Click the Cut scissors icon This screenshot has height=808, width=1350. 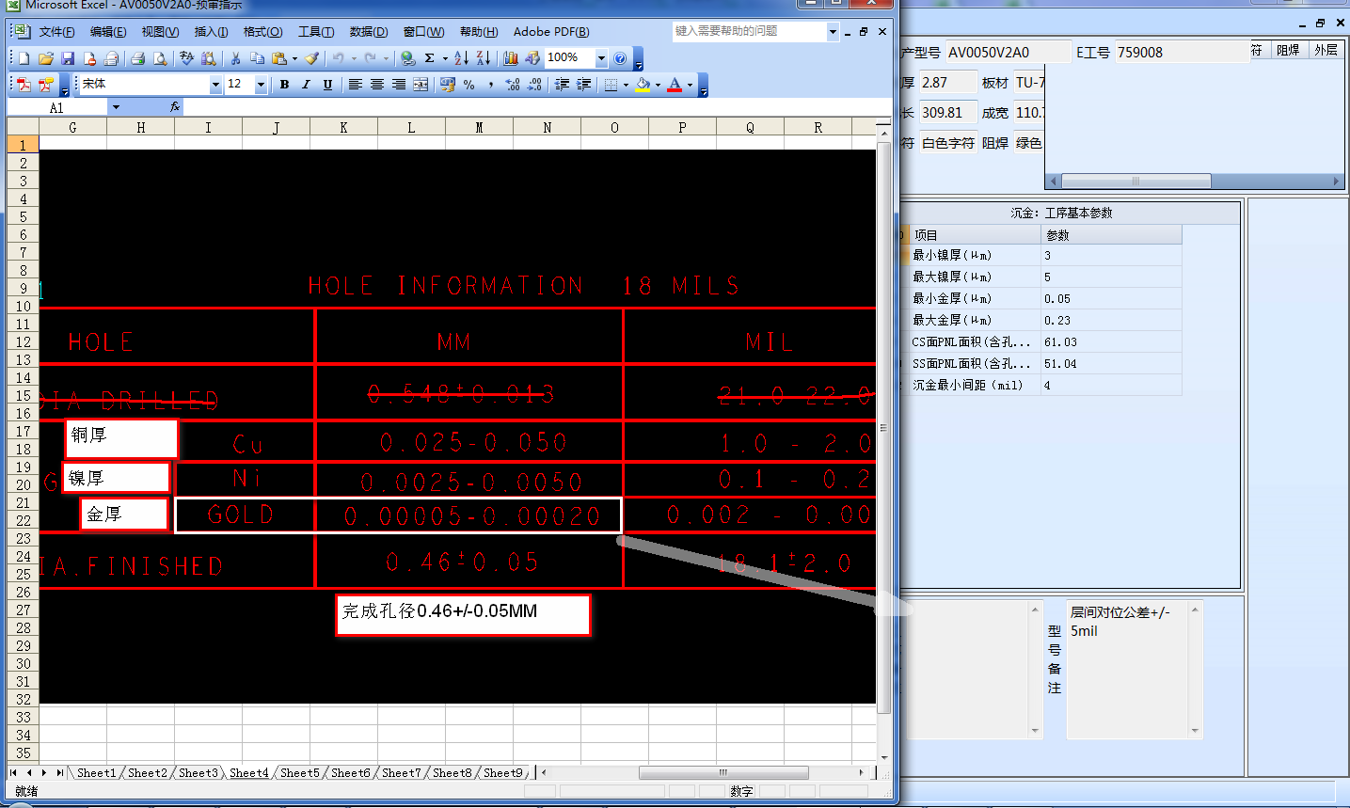[x=236, y=58]
